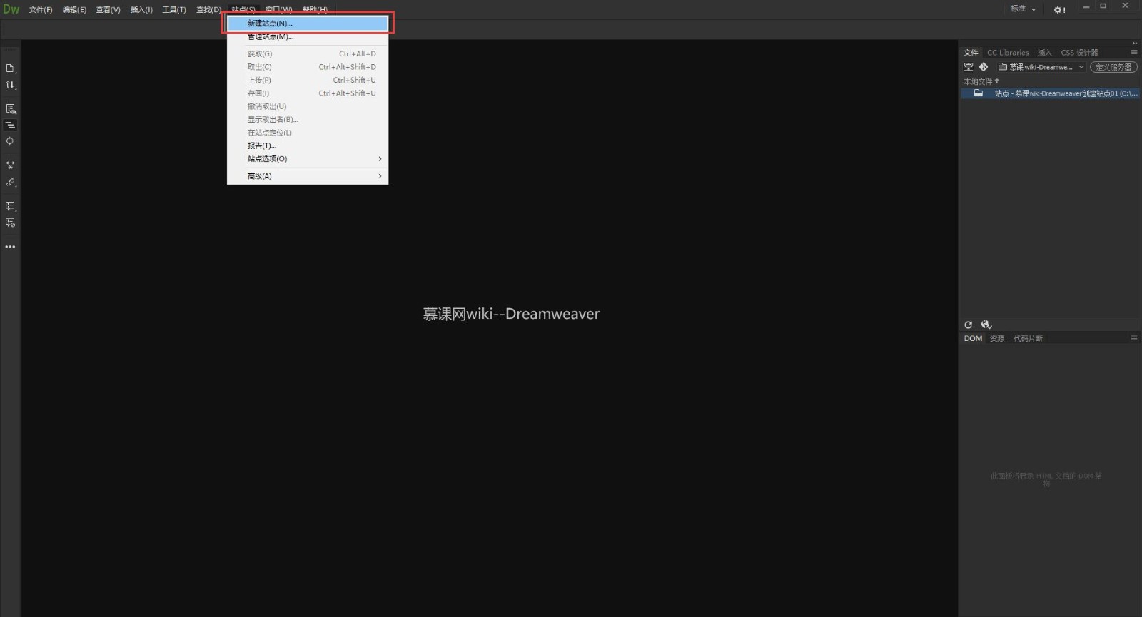The image size is (1142, 617).
Task: Open Sync Settings gear icon
Action: pyautogui.click(x=1059, y=9)
